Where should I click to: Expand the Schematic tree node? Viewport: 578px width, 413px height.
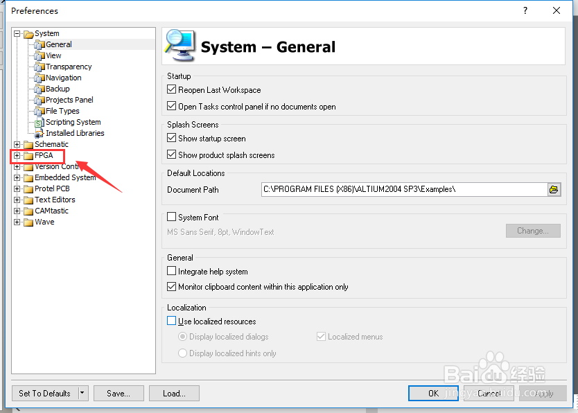click(x=17, y=144)
